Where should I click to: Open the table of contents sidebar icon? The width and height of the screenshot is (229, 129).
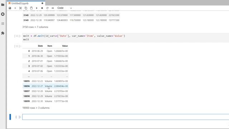[3, 24]
